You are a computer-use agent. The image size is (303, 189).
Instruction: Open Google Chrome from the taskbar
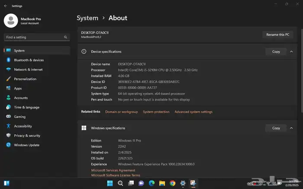coord(173,183)
